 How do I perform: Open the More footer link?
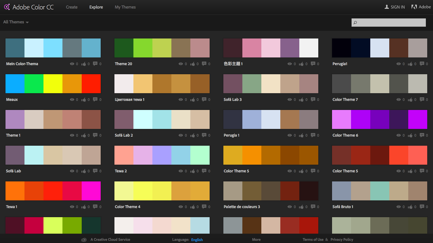(x=256, y=240)
